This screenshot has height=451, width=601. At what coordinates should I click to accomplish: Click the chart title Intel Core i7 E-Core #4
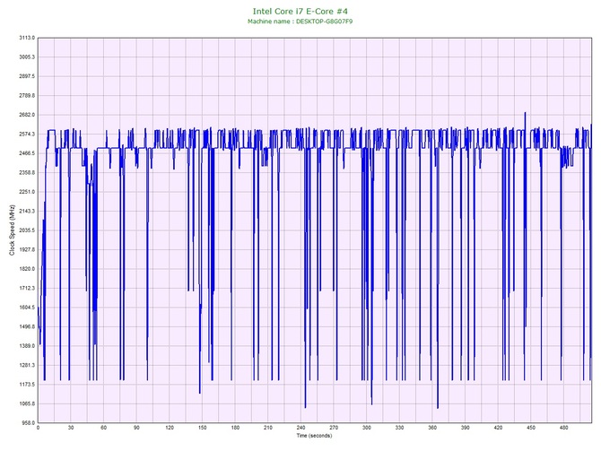[x=300, y=11]
